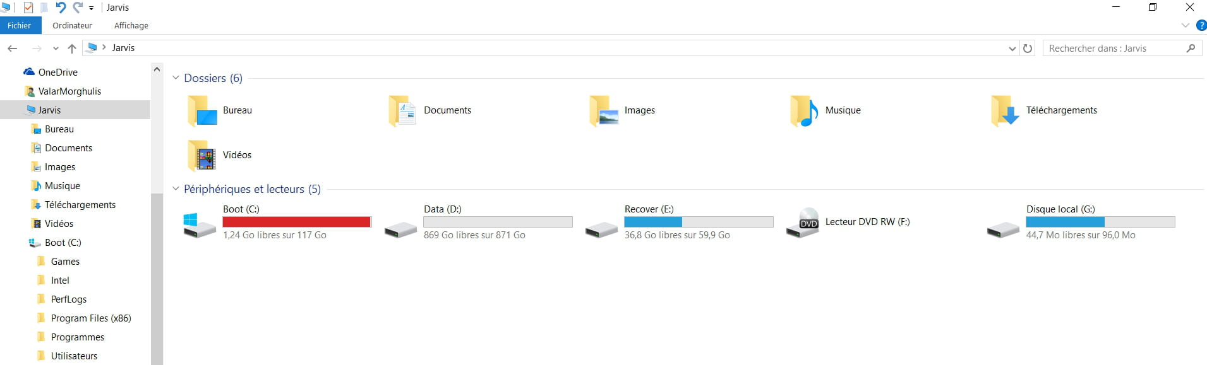The image size is (1207, 365).
Task: Open the Boot (C:) drive icon
Action: point(199,224)
